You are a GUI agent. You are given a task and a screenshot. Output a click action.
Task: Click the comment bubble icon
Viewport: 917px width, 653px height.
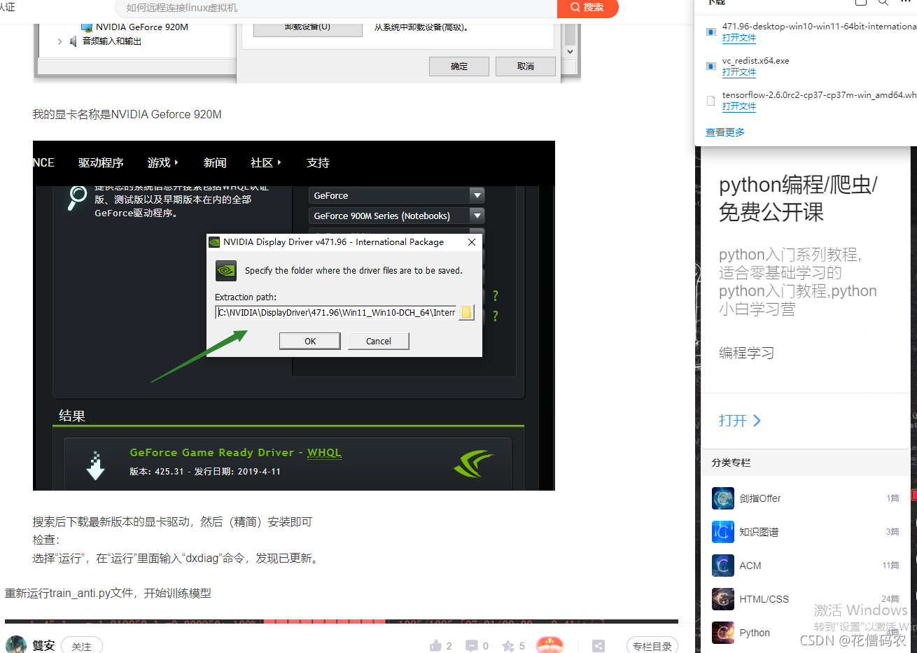pos(472,645)
